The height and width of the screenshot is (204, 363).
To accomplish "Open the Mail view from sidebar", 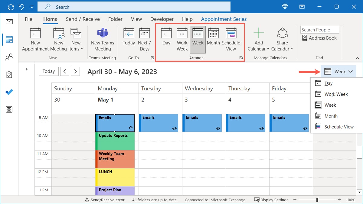I will (x=9, y=22).
